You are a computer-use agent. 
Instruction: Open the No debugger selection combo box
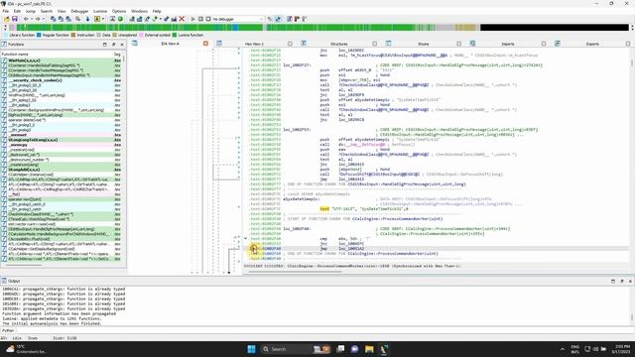tap(238, 19)
